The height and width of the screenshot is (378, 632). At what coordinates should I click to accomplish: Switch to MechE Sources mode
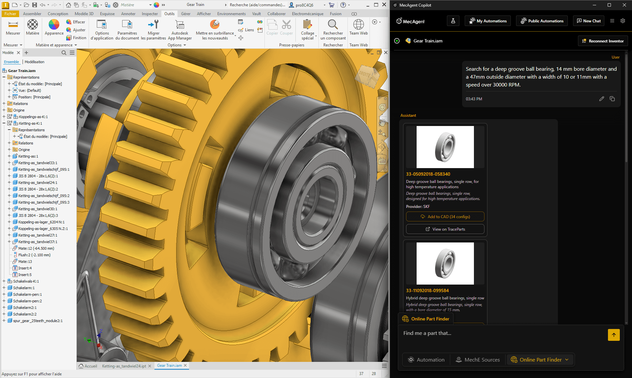(478, 360)
